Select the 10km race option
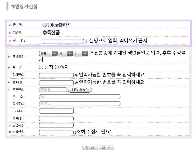This screenshot has width=195, height=153. coord(44,25)
